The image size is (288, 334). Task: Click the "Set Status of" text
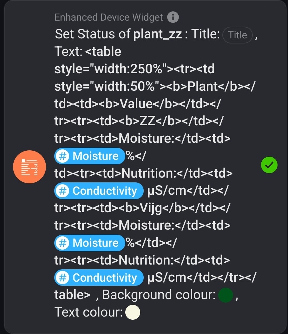(x=93, y=34)
